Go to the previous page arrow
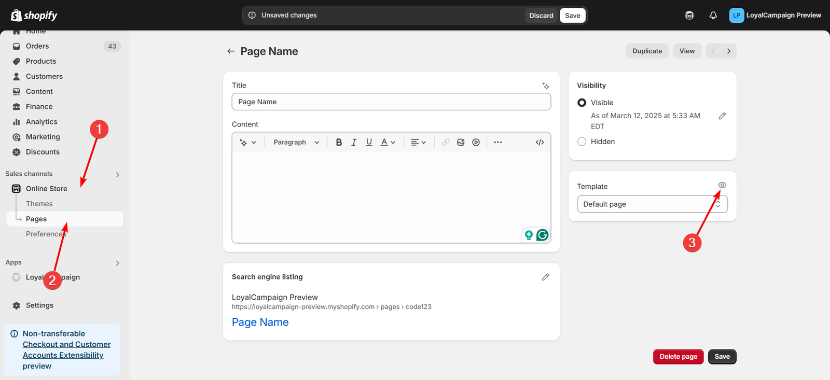The height and width of the screenshot is (380, 830). [713, 51]
